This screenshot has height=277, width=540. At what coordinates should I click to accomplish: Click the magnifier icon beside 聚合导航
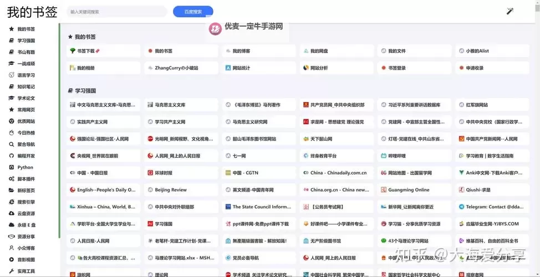tap(11, 144)
